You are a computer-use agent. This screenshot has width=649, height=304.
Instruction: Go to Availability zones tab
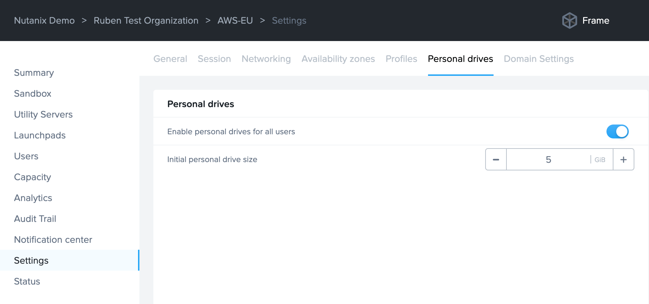click(338, 59)
